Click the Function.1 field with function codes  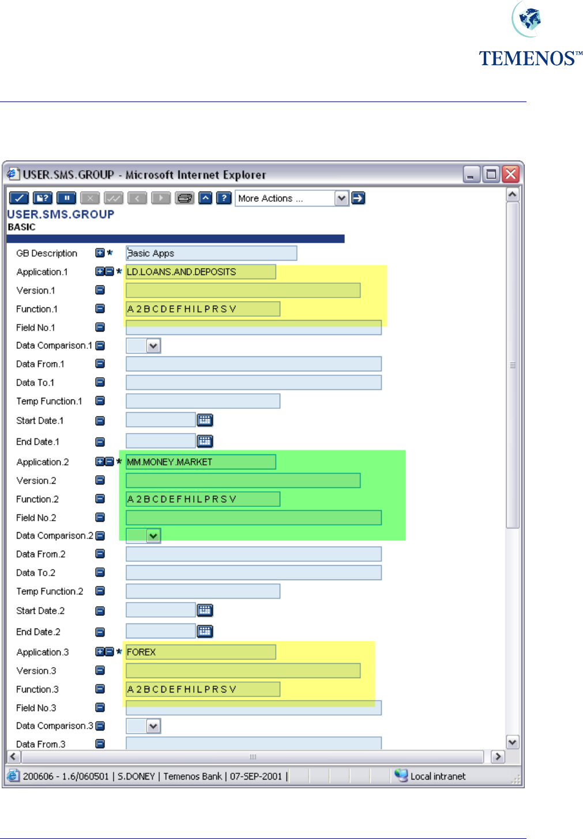click(x=203, y=309)
